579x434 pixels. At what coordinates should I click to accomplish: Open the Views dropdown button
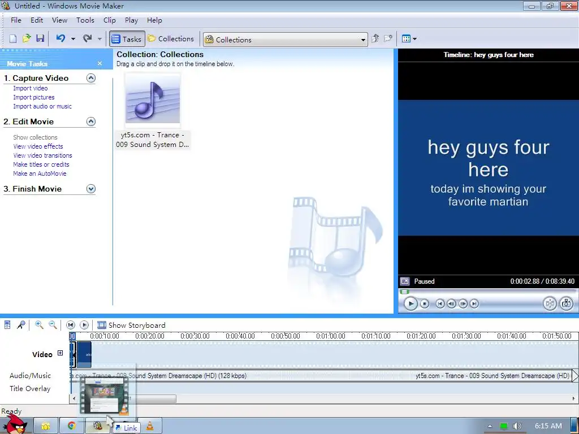[409, 38]
